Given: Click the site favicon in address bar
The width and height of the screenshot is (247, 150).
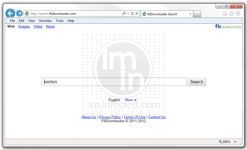Looking at the screenshot, I should 27,14.
